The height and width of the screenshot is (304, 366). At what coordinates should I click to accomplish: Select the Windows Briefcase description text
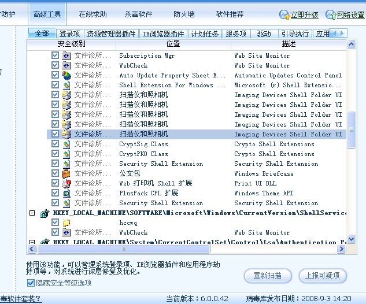point(264,173)
